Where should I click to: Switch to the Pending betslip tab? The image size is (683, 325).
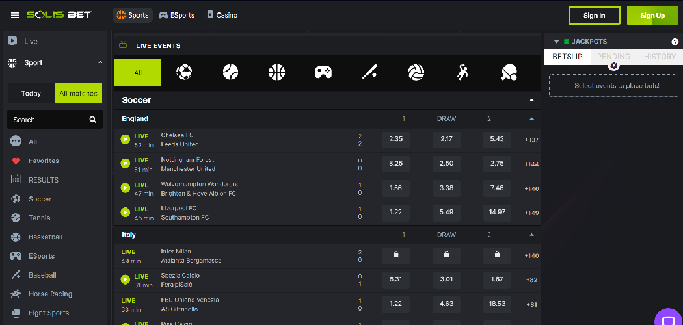tap(613, 57)
